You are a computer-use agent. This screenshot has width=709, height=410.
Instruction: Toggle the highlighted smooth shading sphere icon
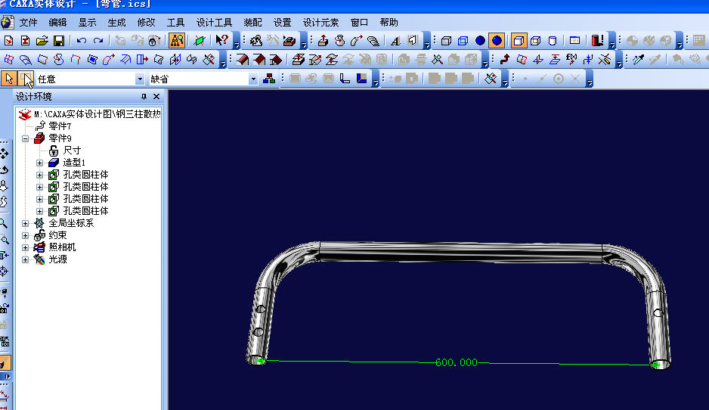[497, 41]
